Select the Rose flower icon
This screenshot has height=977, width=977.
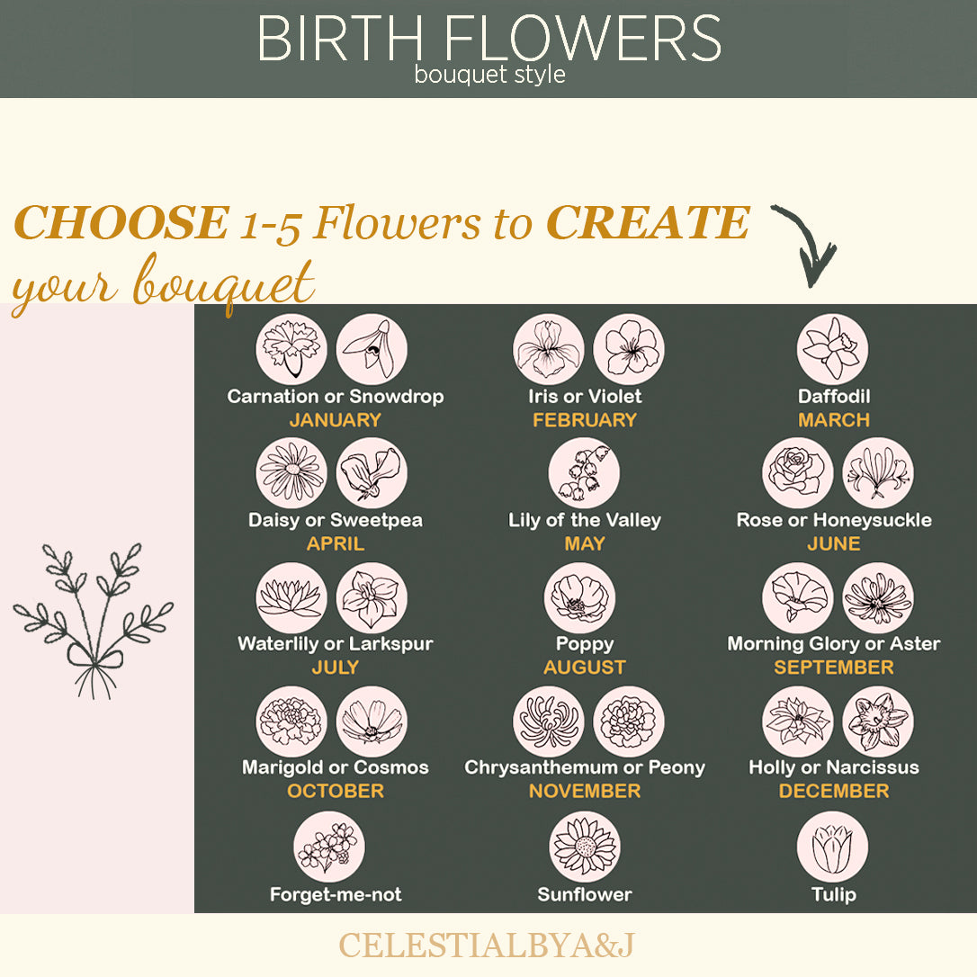click(x=798, y=473)
